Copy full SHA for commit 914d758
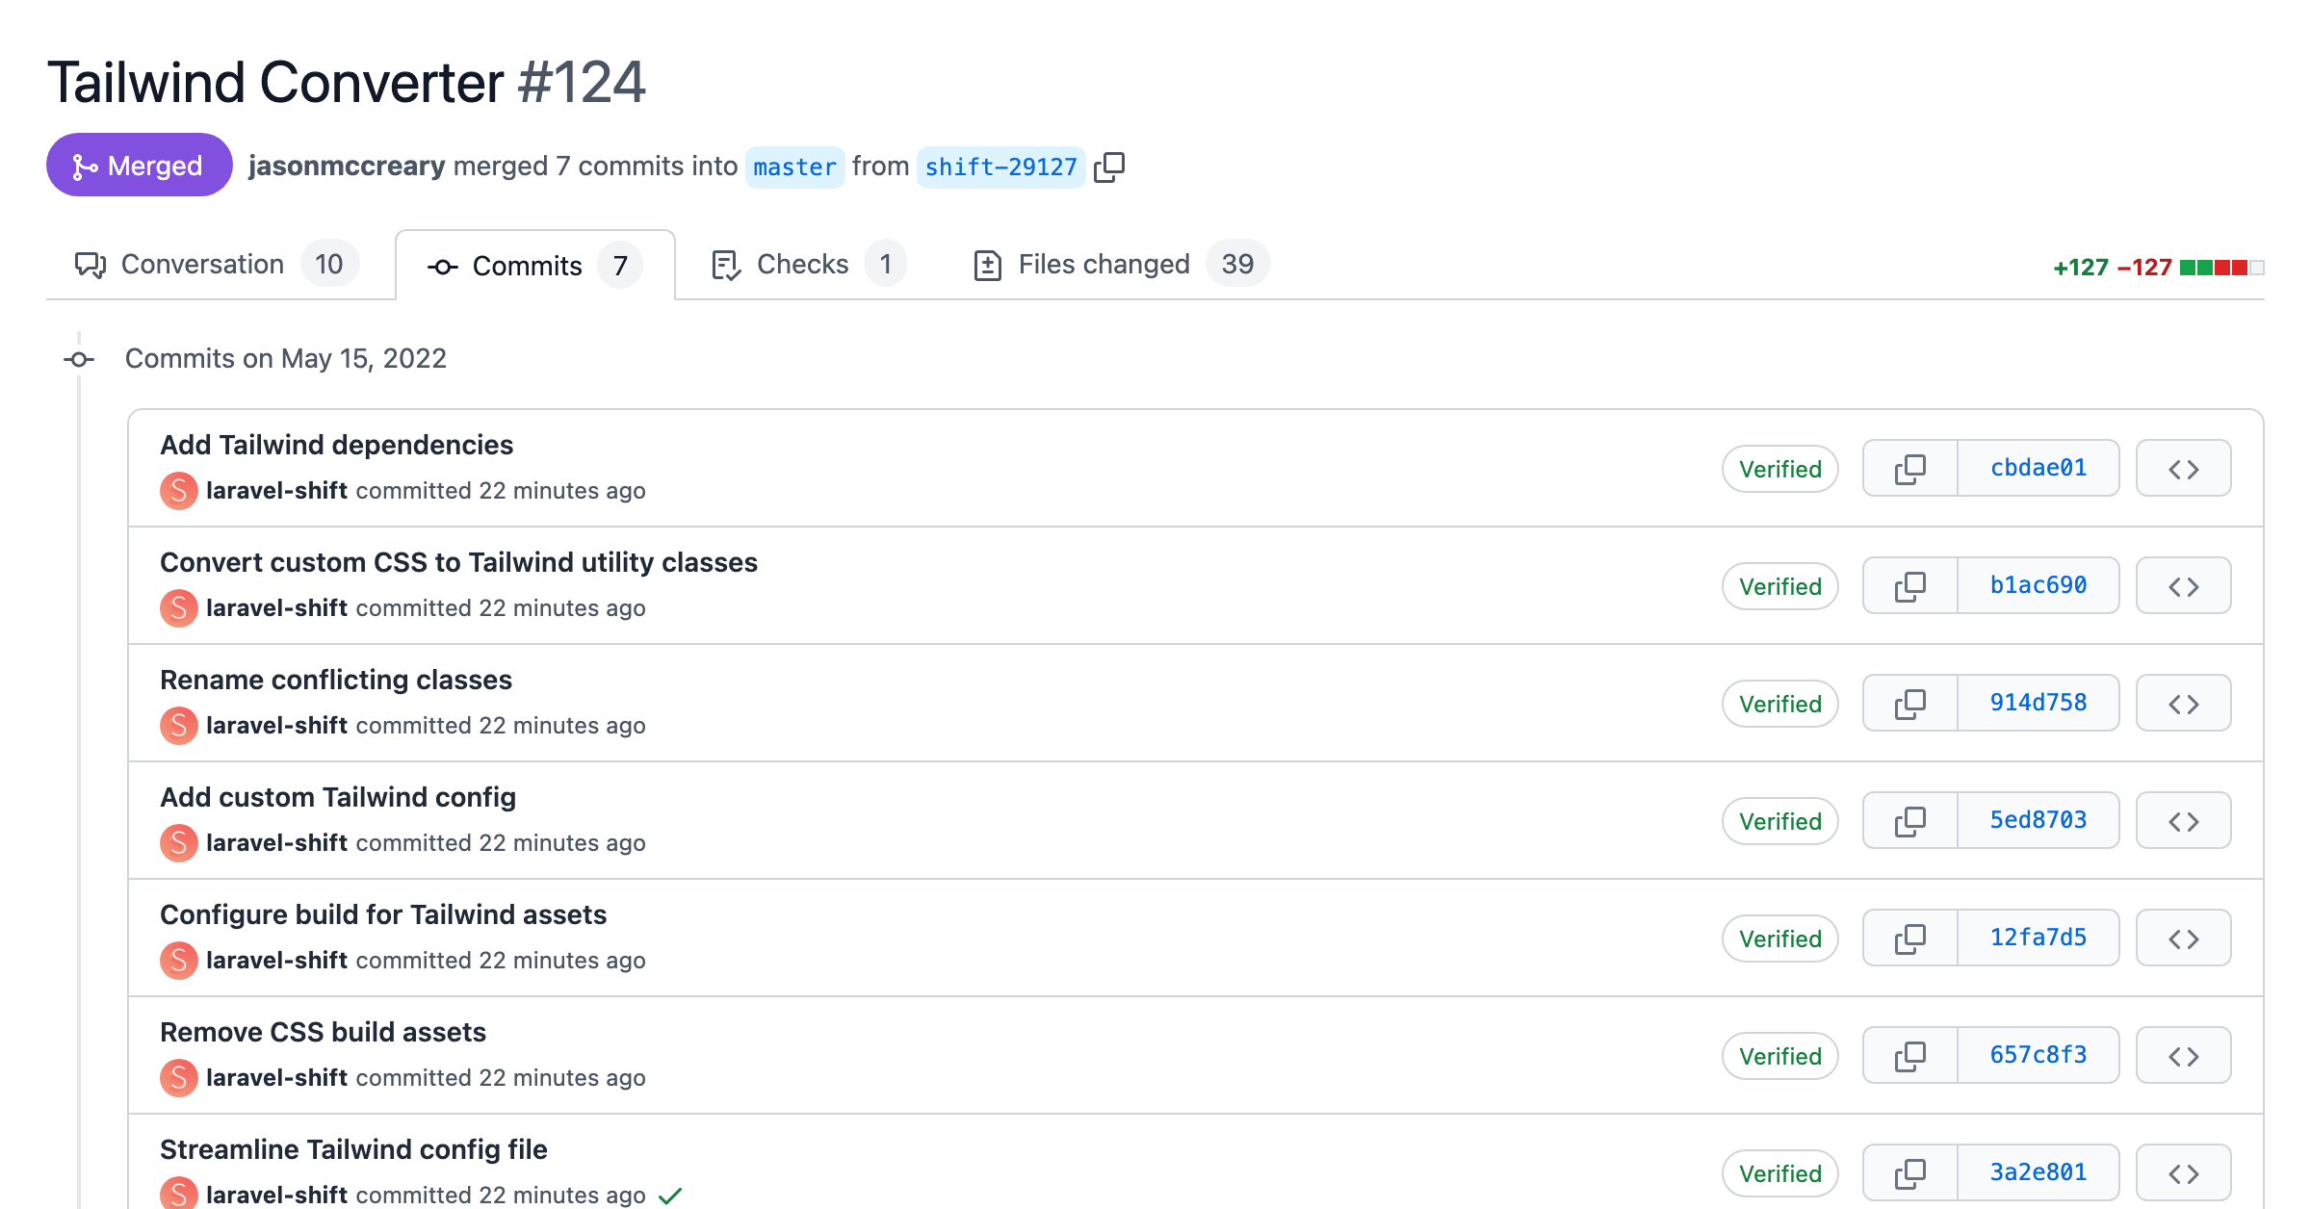The width and height of the screenshot is (2311, 1209). [x=1910, y=704]
